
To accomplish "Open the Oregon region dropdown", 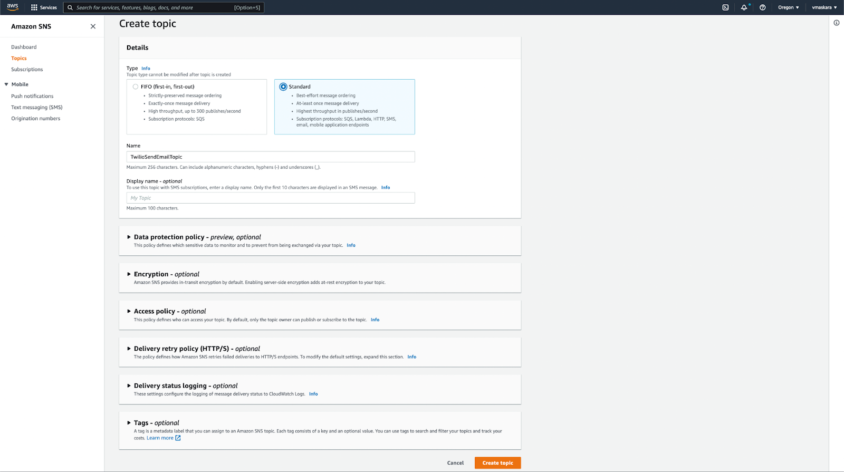I will [x=788, y=7].
